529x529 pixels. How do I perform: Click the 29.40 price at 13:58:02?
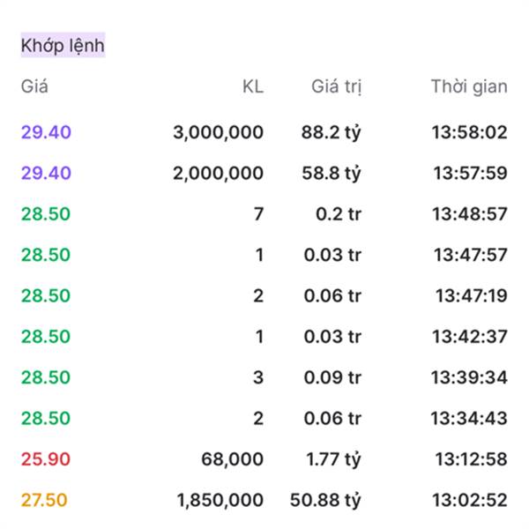pyautogui.click(x=46, y=132)
